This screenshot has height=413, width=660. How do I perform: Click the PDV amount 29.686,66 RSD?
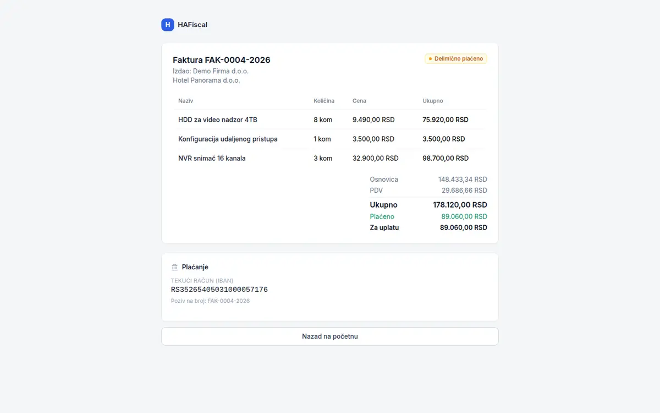[x=464, y=191]
